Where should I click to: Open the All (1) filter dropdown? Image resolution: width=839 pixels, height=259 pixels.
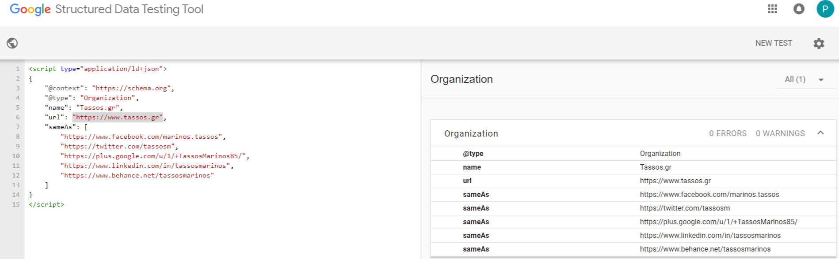click(x=805, y=79)
